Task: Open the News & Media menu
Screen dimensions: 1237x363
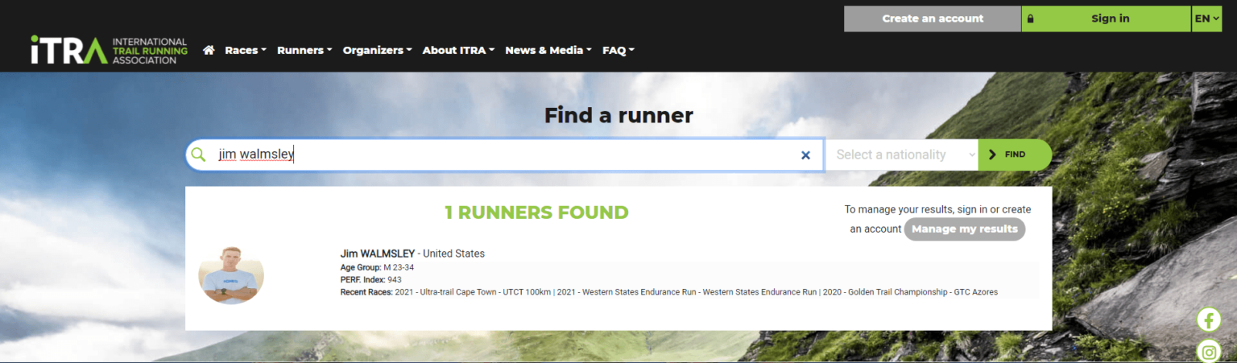Action: coord(548,50)
